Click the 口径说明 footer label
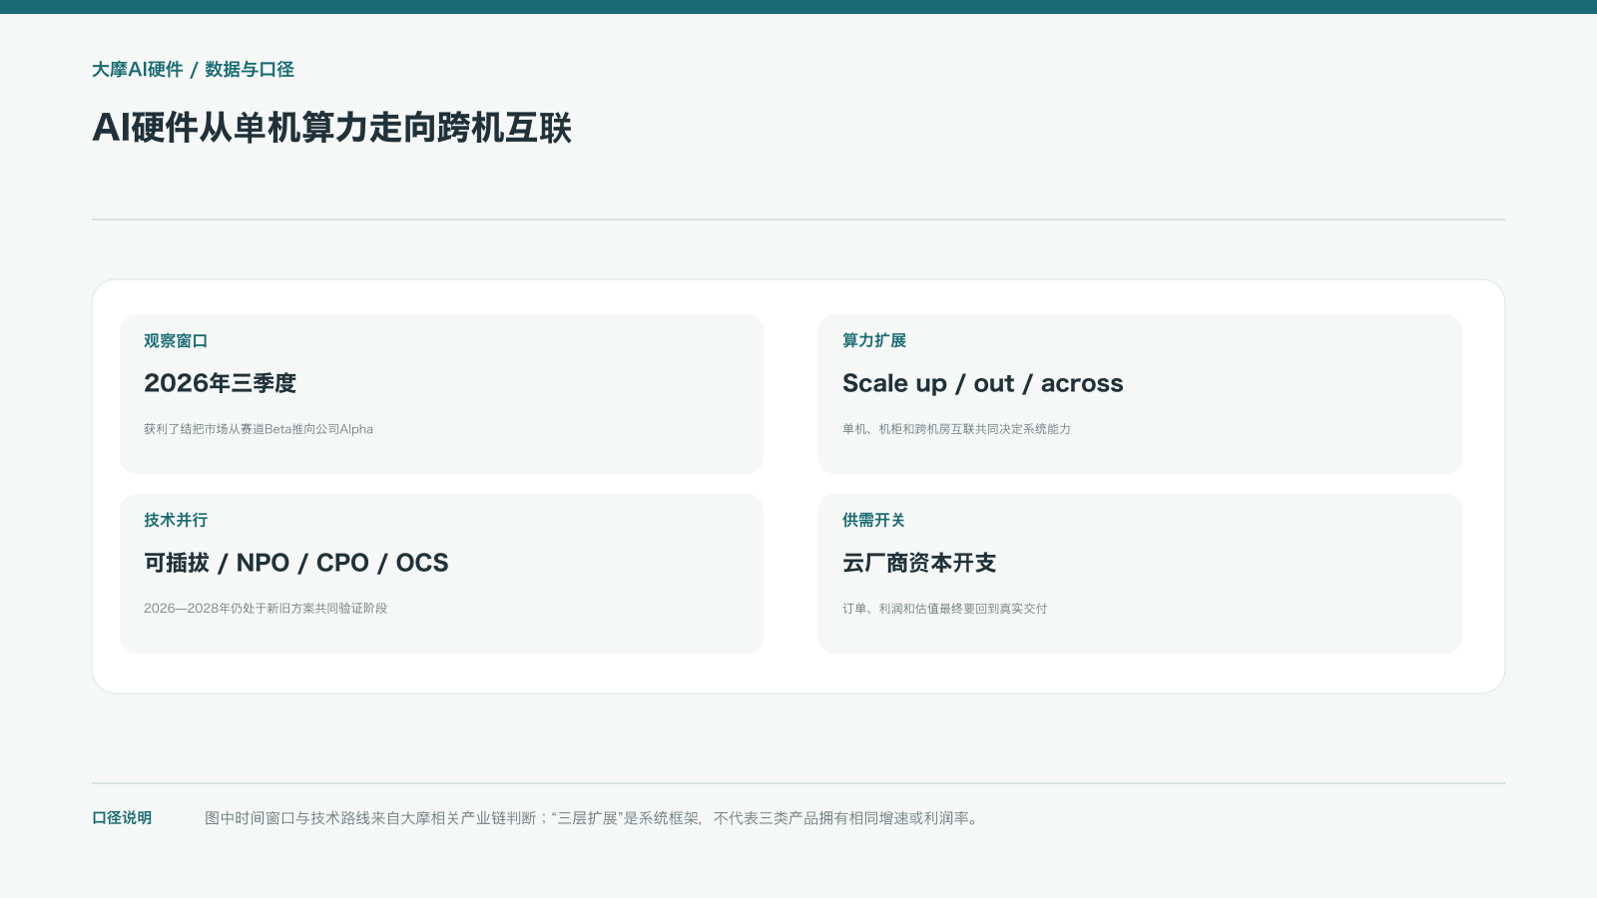This screenshot has height=898, width=1597. (x=122, y=818)
